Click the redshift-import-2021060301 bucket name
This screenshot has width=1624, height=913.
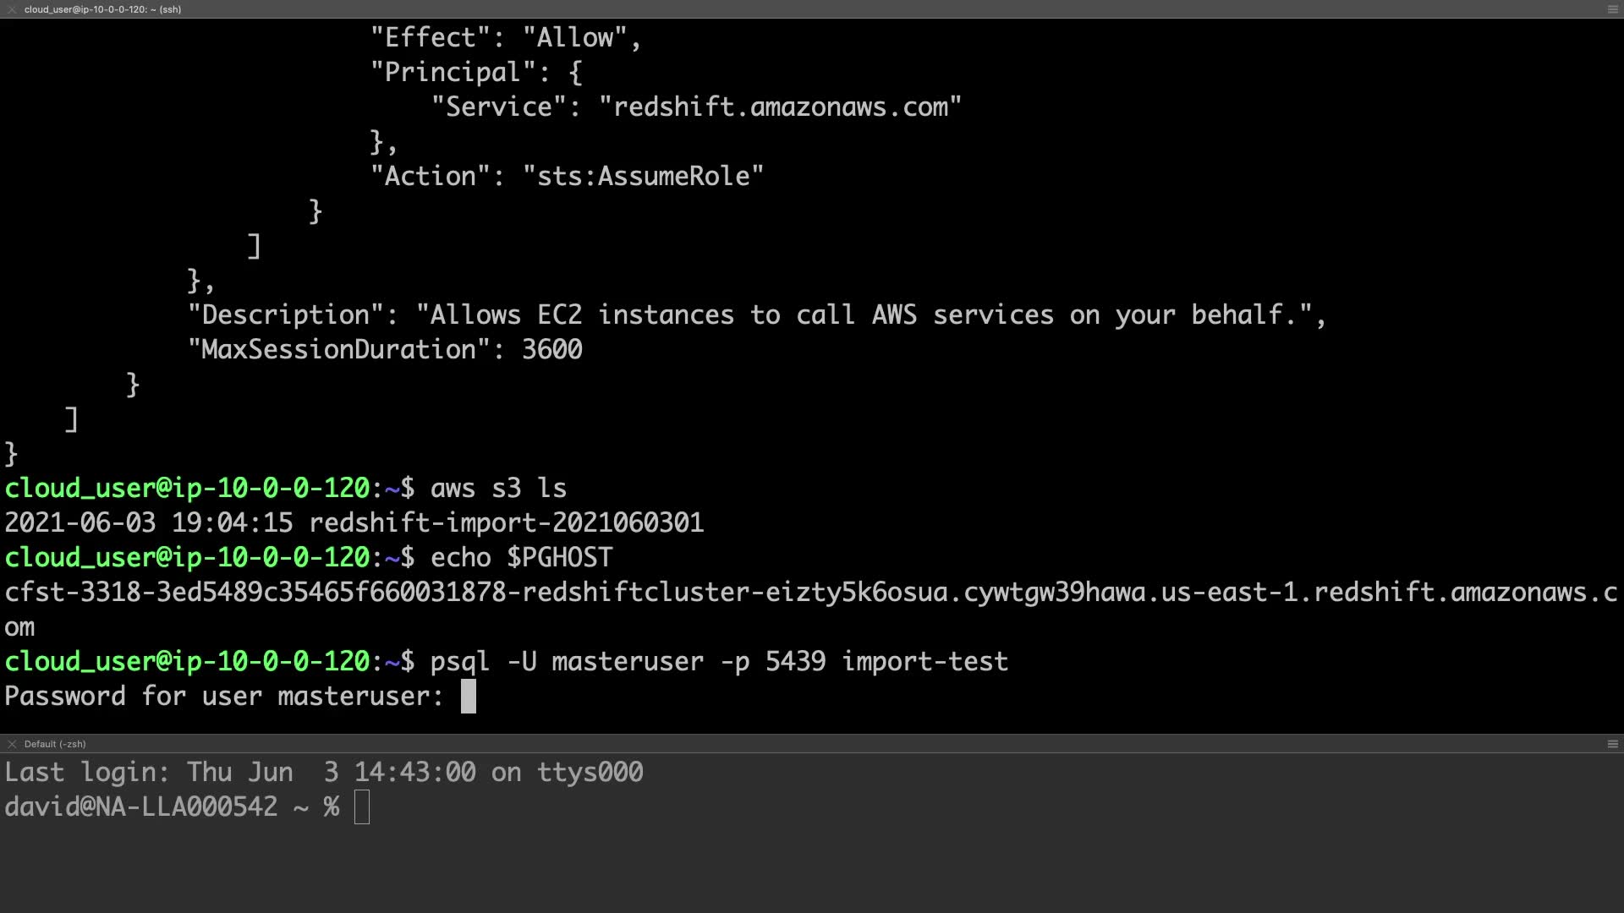(506, 522)
